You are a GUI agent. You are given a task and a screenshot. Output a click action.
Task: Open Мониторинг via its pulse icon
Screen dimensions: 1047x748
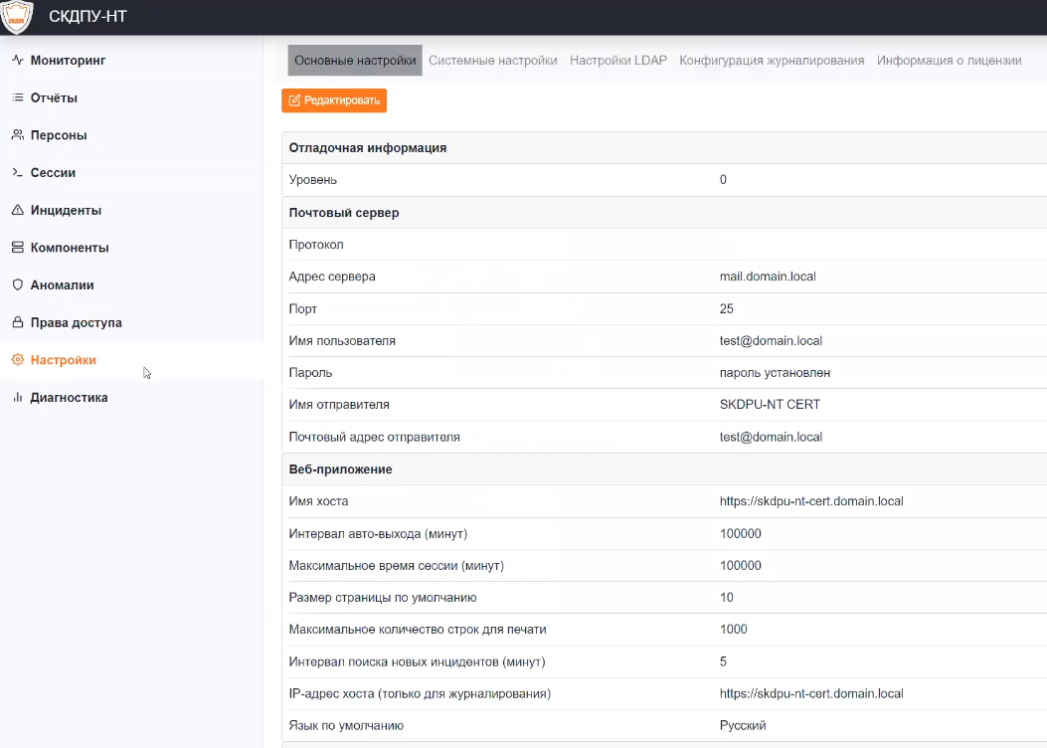[x=17, y=61]
